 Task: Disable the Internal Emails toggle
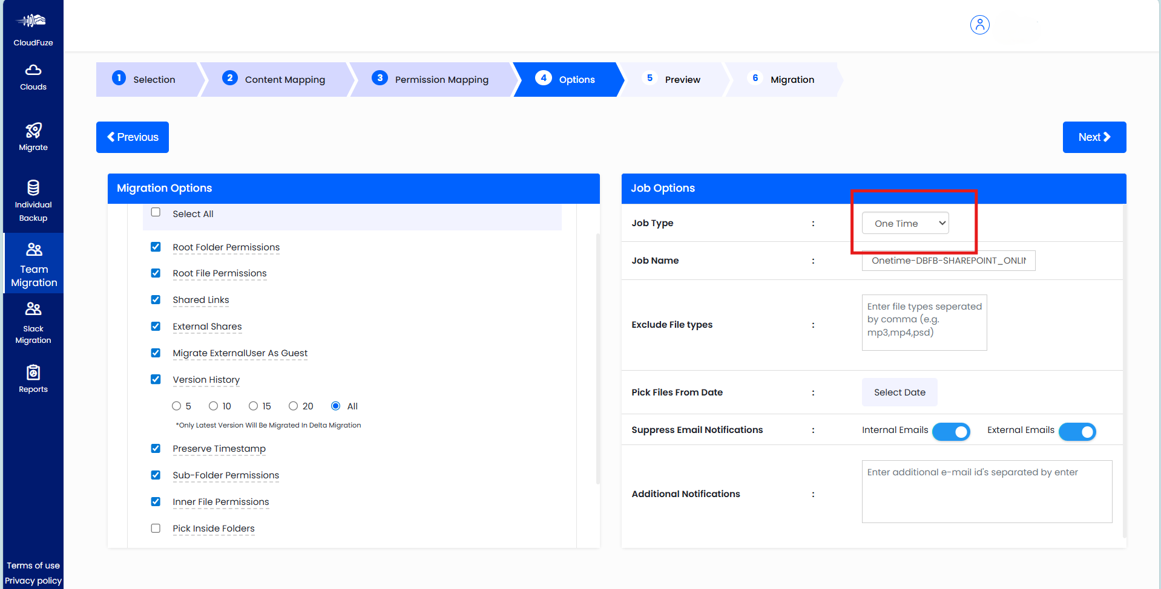pos(951,432)
